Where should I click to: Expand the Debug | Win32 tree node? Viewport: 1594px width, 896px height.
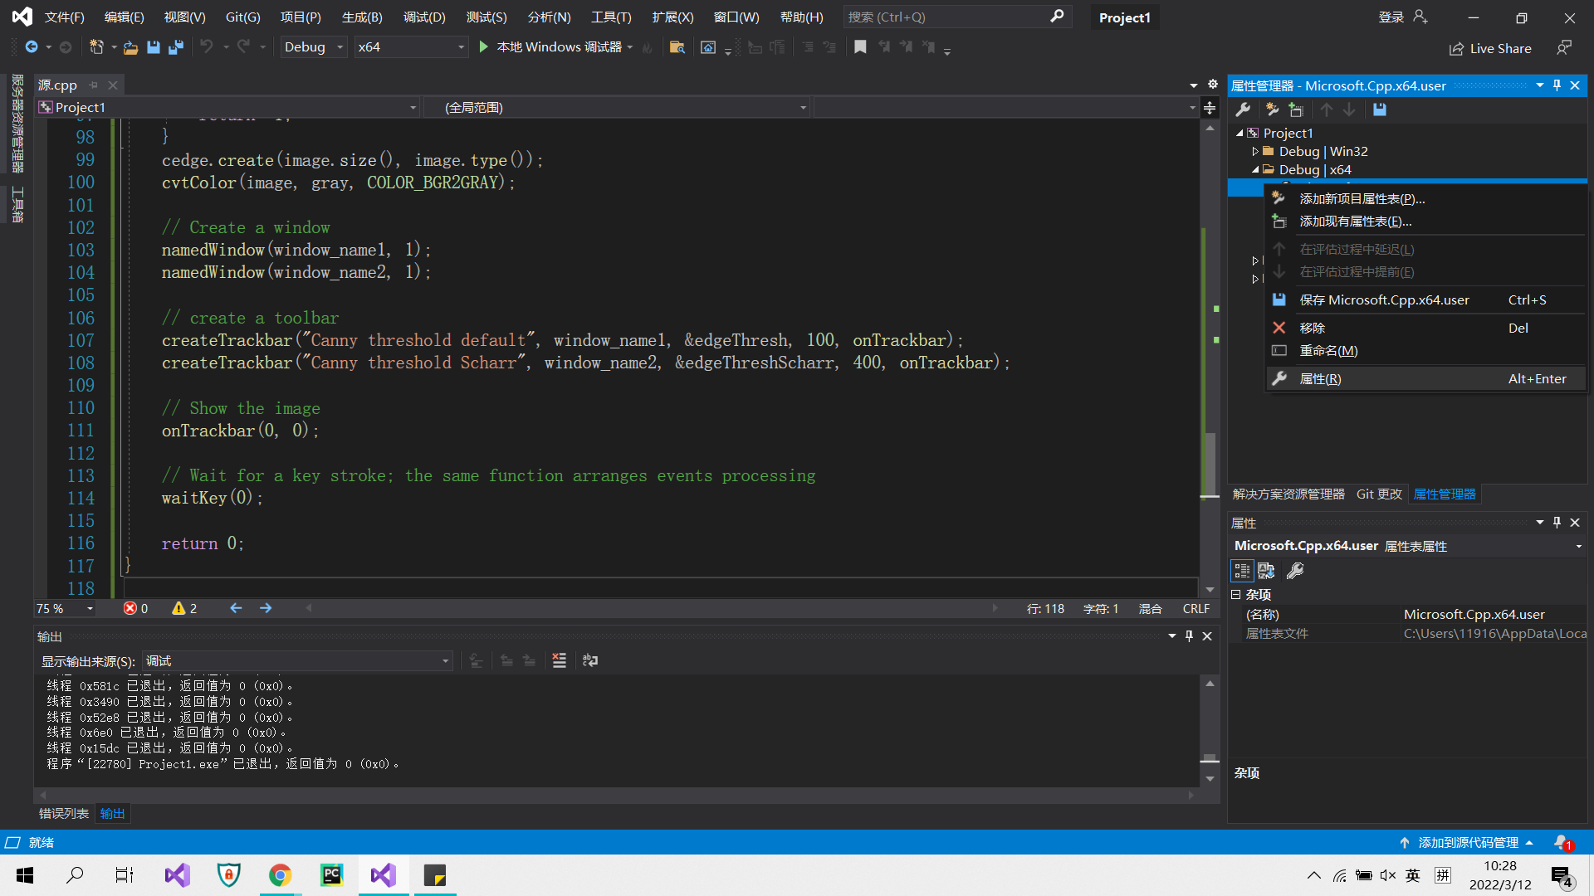click(x=1255, y=151)
